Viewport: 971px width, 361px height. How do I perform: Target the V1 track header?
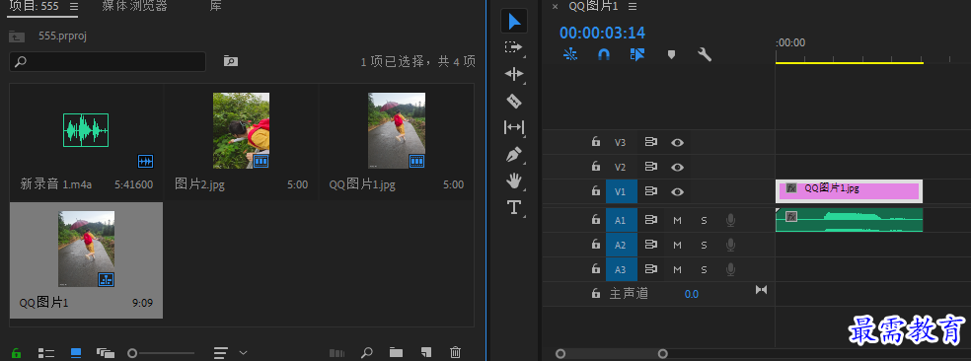pyautogui.click(x=621, y=192)
